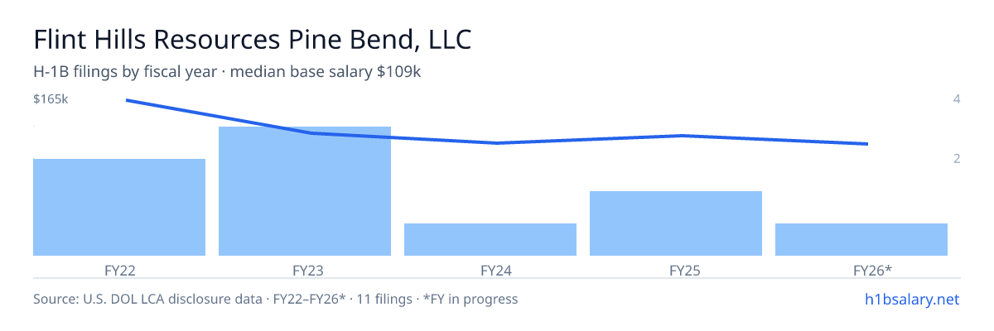Click the $165k salary axis label
Screen dimensions: 994x331
pos(51,99)
